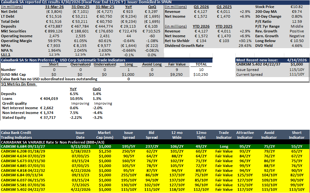
Task: Select the Net Interest Income € 2,662 cell
Action: click(47, 108)
